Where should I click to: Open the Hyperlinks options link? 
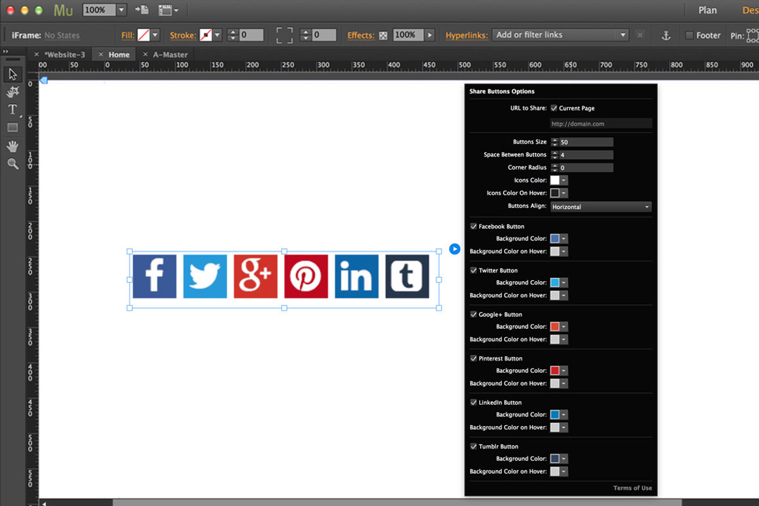click(x=467, y=35)
